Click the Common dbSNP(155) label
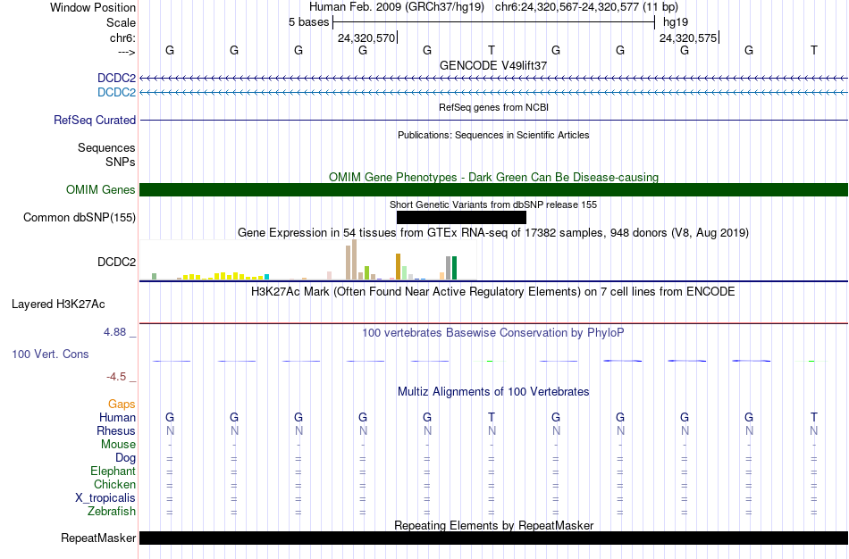This screenshot has width=849, height=559. tap(79, 218)
